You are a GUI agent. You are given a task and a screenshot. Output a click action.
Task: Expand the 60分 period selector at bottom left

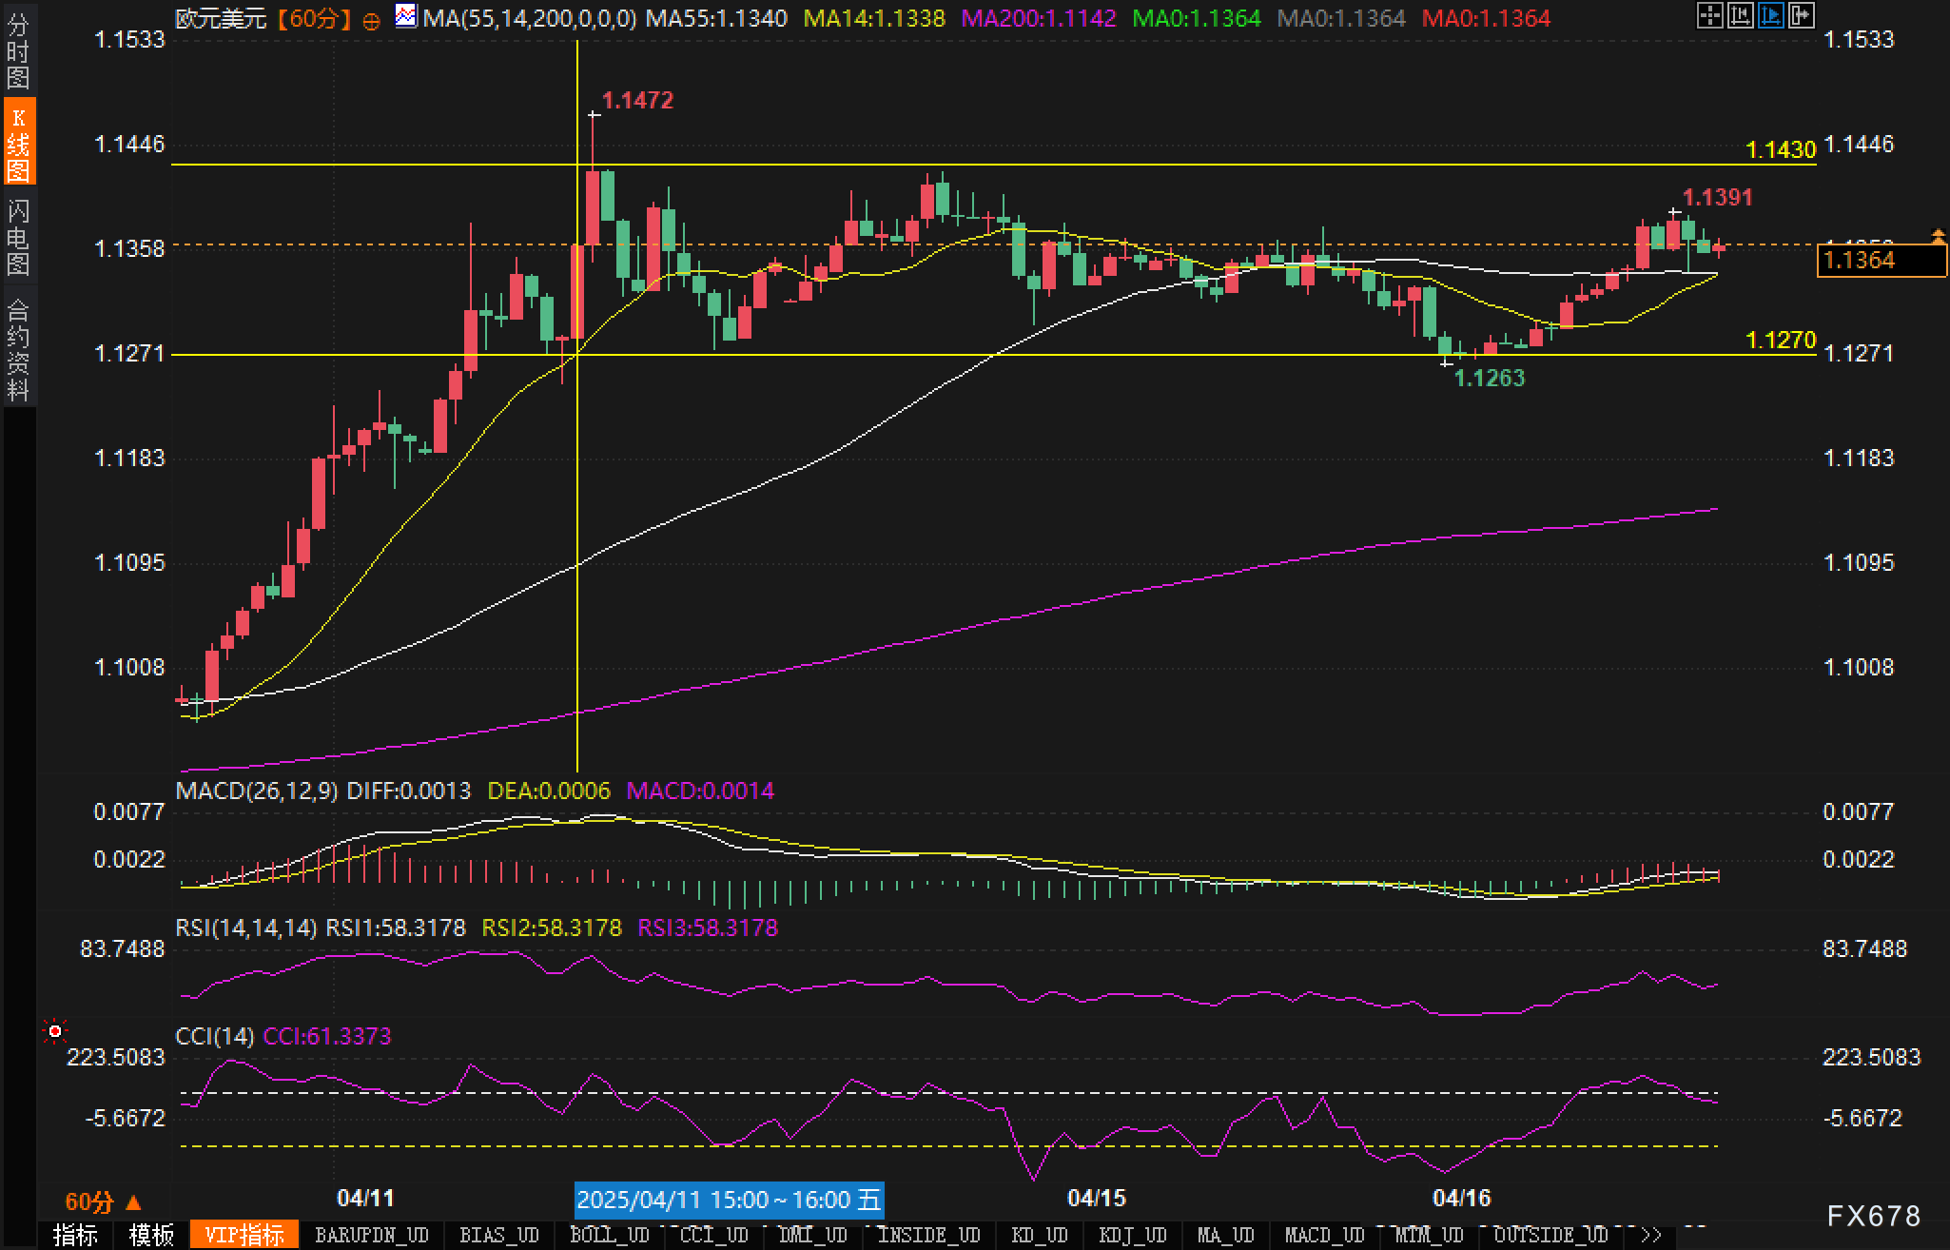[x=103, y=1201]
